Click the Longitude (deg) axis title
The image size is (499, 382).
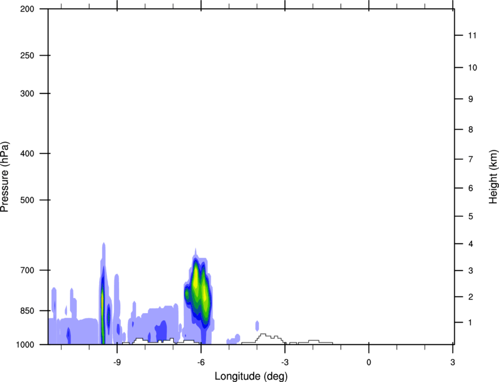click(x=251, y=376)
